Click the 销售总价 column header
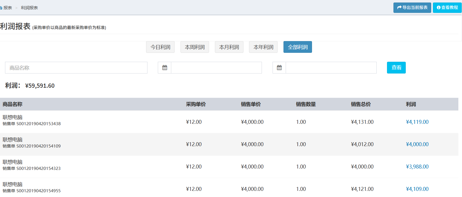The height and width of the screenshot is (197, 462). (361, 104)
